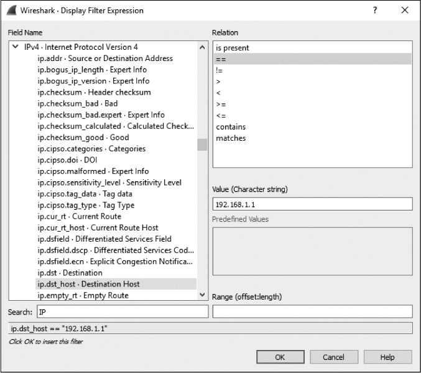421x373 pixels.
Task: Select ip.cipso.doi DOI field
Action: click(x=67, y=160)
